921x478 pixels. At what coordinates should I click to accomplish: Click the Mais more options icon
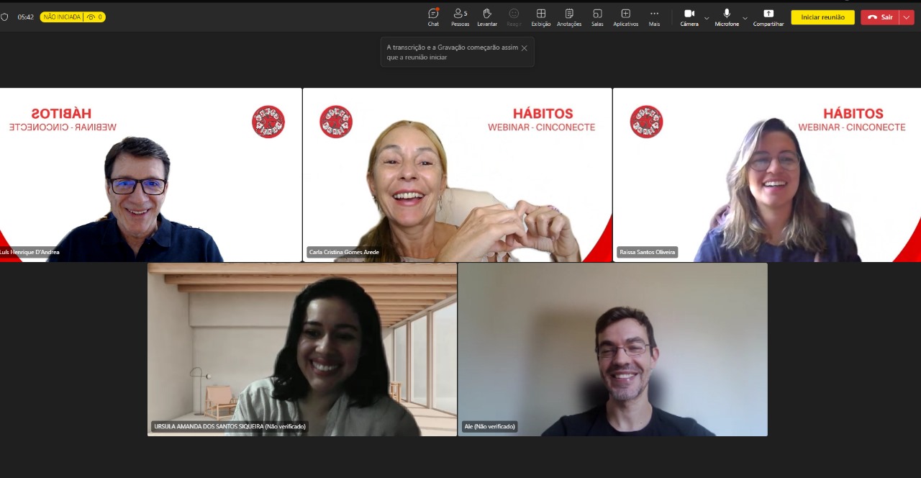[x=654, y=16]
